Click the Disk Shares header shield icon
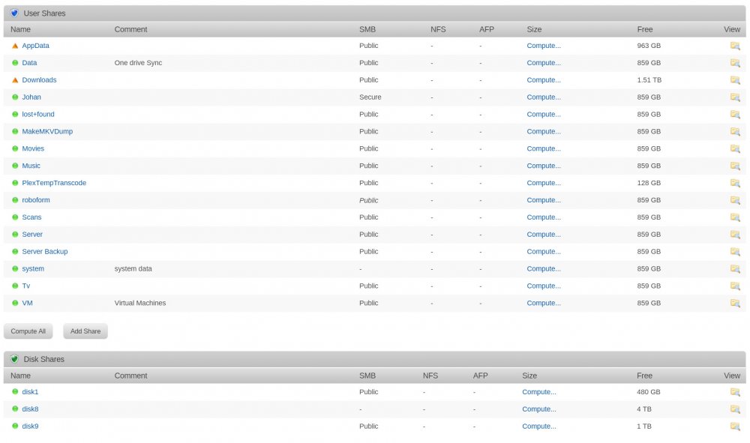The image size is (750, 443). 14,359
